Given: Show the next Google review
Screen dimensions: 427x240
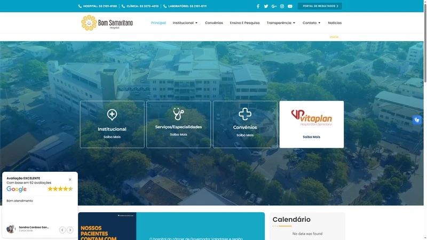Looking at the screenshot, I should pyautogui.click(x=70, y=230).
